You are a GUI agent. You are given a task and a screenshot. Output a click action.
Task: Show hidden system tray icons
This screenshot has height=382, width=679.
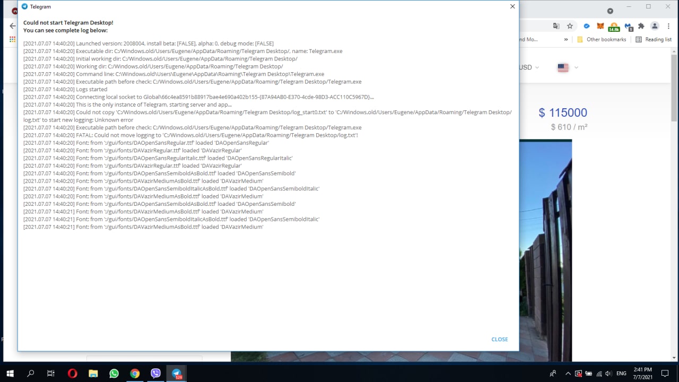tap(568, 374)
